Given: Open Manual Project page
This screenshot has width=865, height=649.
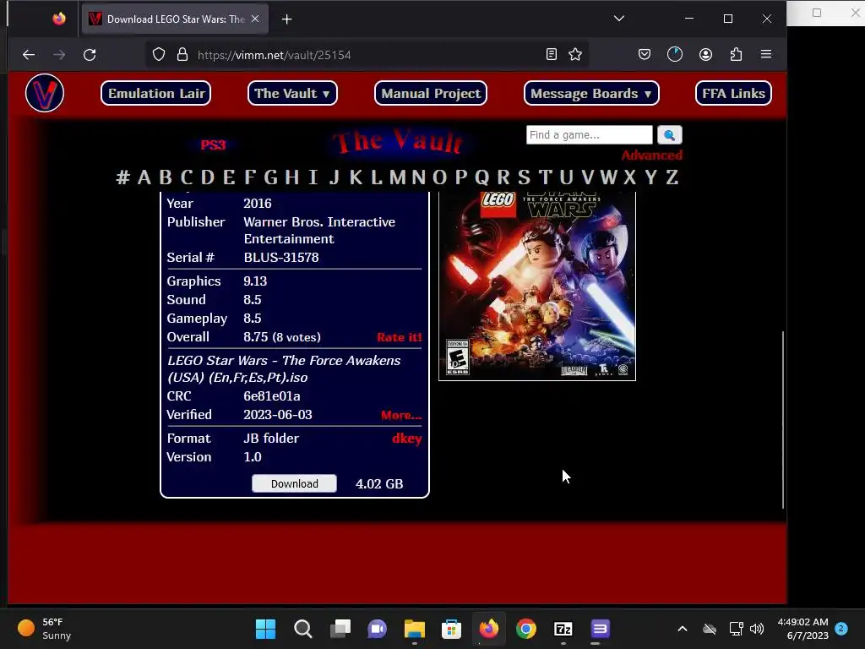Looking at the screenshot, I should point(431,93).
